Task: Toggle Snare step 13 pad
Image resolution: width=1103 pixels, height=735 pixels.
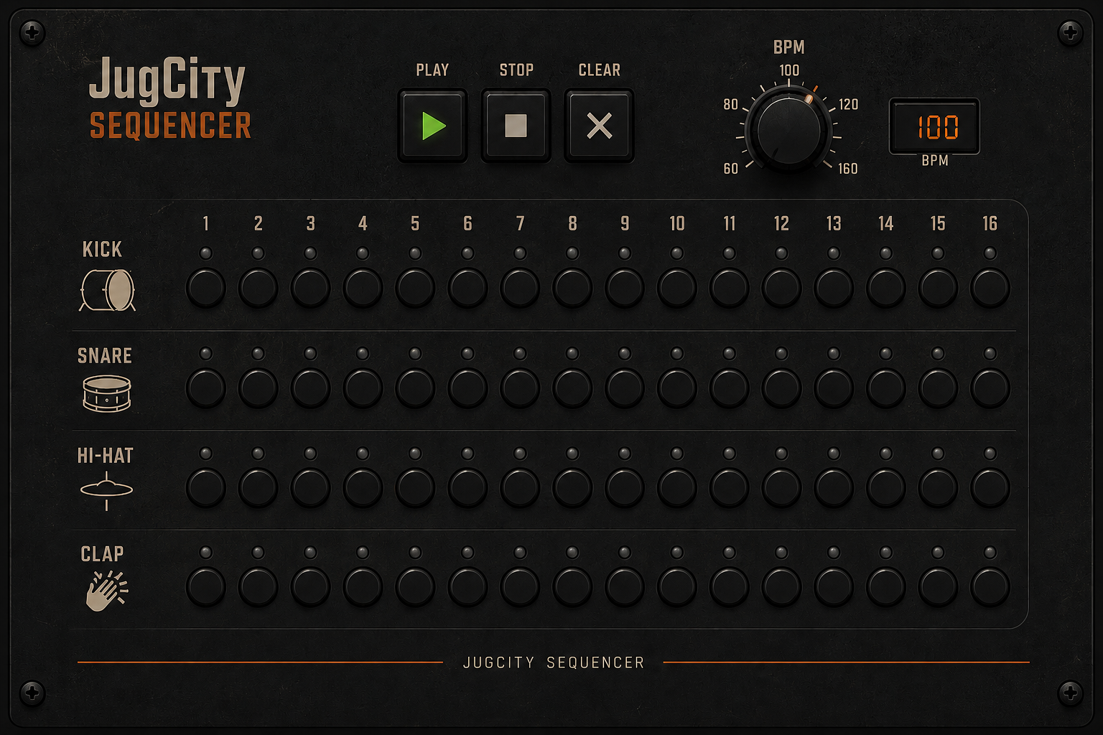Action: click(834, 388)
